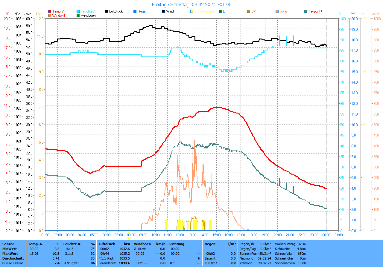Click the maximum temperature value '10.8'
Screen dimensions: 383x267
tap(56, 254)
